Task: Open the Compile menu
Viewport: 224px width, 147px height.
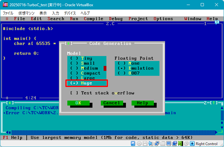Action: [x=94, y=19]
